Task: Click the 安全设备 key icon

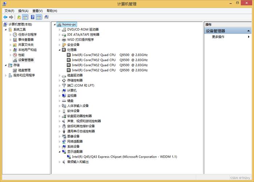Action: coord(64,45)
